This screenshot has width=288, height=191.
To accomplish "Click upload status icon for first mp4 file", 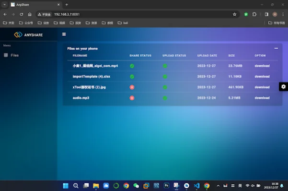I will click(x=165, y=66).
